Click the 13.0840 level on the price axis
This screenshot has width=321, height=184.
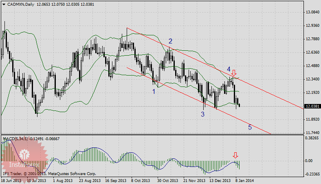(x=312, y=13)
